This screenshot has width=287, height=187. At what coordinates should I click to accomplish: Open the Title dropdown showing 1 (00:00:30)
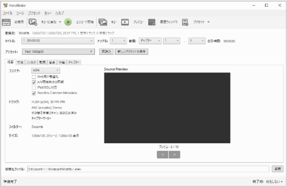pos(58,41)
